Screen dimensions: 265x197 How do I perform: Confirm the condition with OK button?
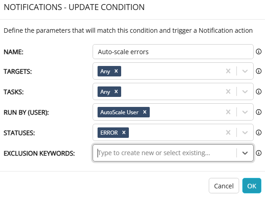[x=252, y=186]
